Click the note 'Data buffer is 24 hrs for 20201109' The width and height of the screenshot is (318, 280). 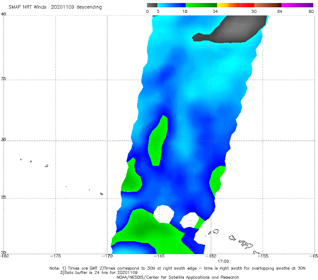click(101, 273)
